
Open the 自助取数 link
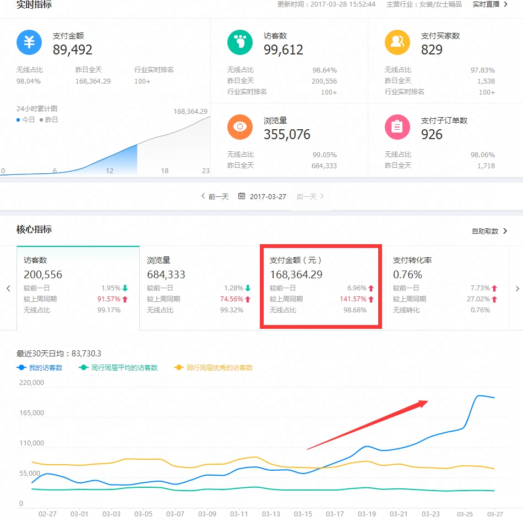[484, 231]
